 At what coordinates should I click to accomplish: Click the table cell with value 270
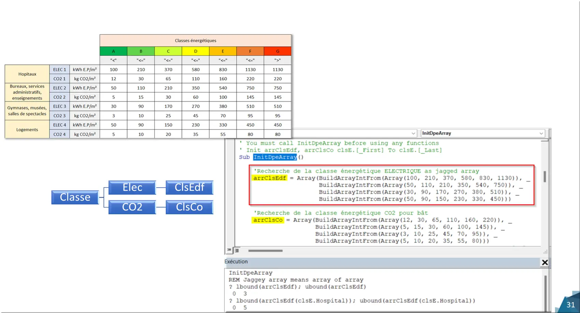tap(195, 106)
